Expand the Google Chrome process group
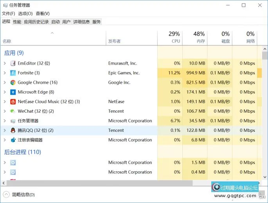This screenshot has height=203, width=268. click(x=5, y=83)
